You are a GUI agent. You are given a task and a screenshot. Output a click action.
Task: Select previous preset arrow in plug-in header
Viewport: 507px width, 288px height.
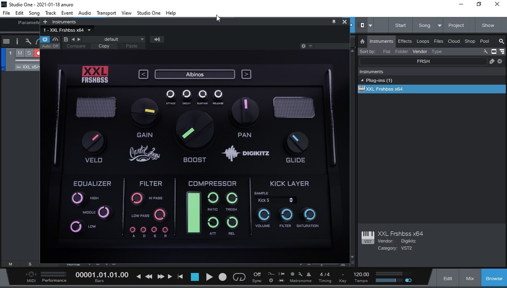pyautogui.click(x=73, y=39)
